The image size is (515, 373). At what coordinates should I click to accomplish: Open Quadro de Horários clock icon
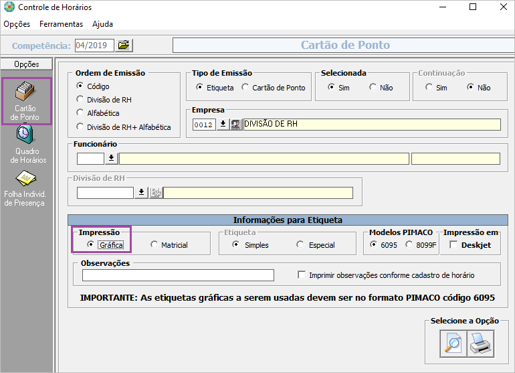(x=25, y=135)
